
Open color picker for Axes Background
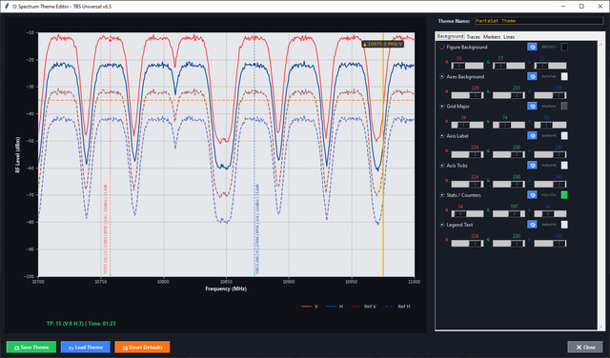pyautogui.click(x=532, y=76)
